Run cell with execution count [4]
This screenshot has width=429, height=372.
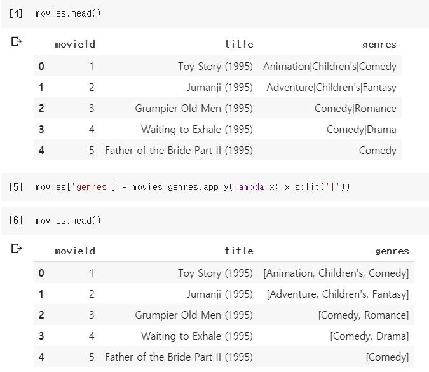click(16, 14)
